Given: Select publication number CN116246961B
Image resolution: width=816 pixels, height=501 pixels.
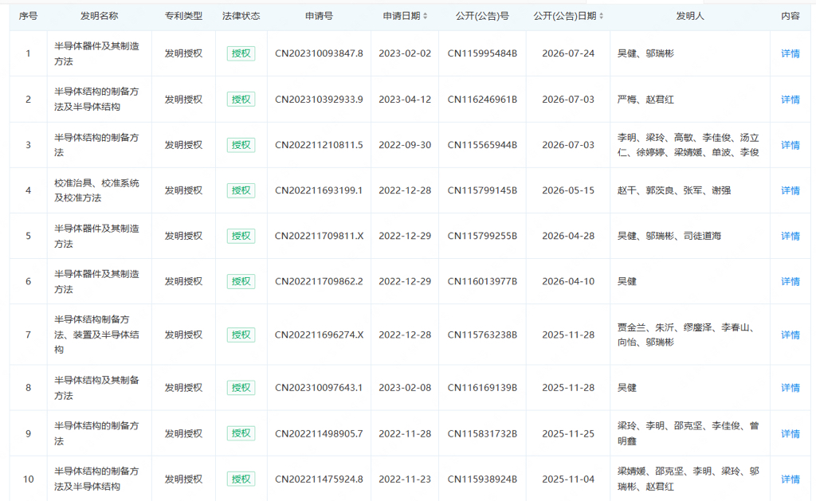Looking at the screenshot, I should [482, 100].
